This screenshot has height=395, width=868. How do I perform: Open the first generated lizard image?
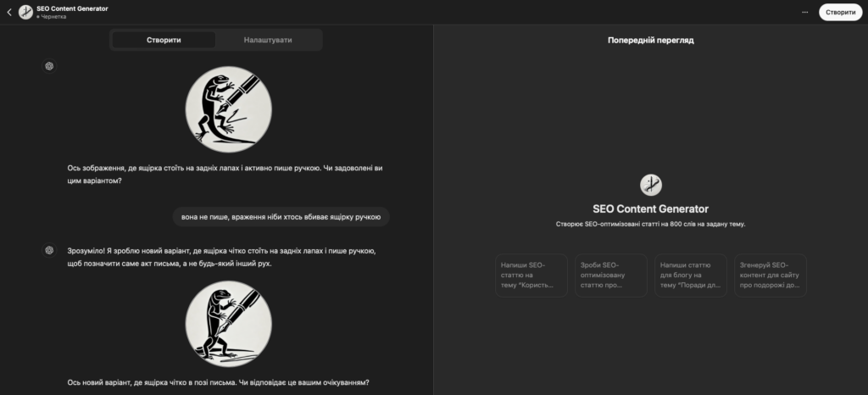tap(229, 108)
